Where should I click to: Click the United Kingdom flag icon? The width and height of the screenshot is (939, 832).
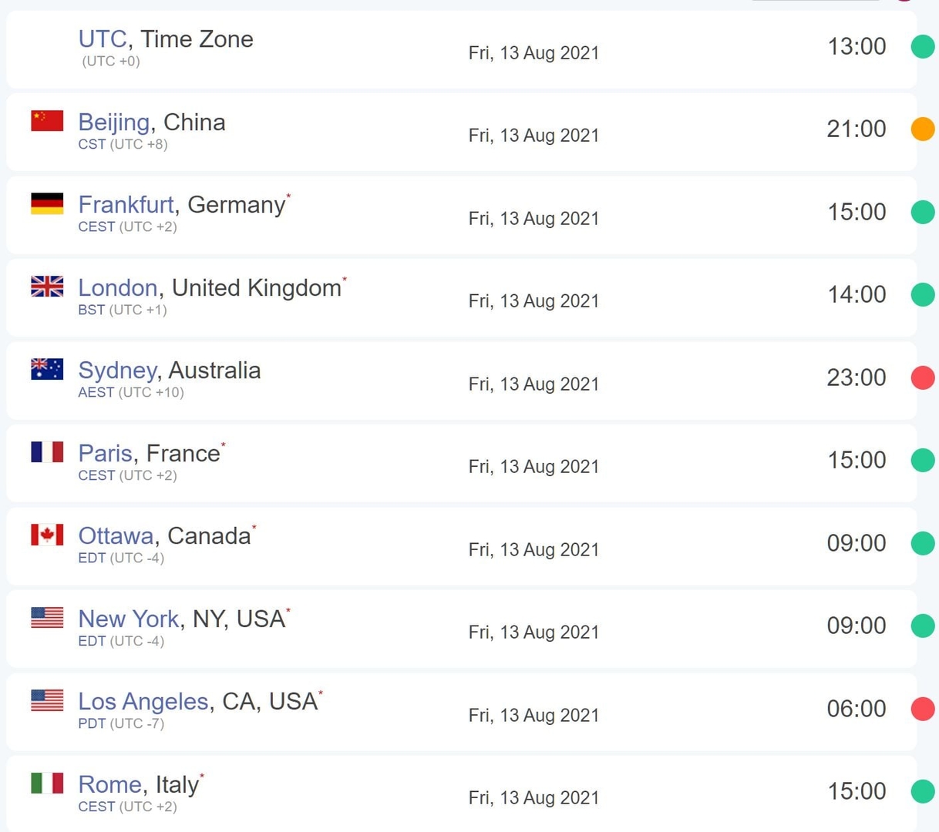coord(47,287)
